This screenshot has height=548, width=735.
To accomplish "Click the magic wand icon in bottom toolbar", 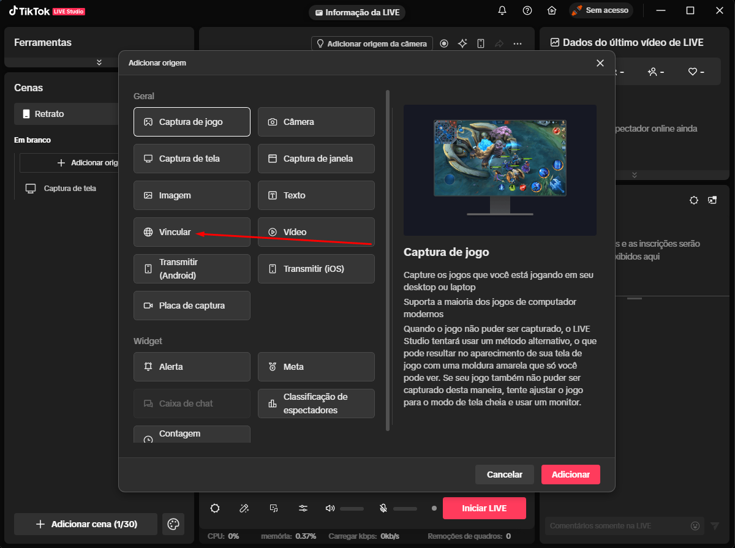I will [x=244, y=508].
